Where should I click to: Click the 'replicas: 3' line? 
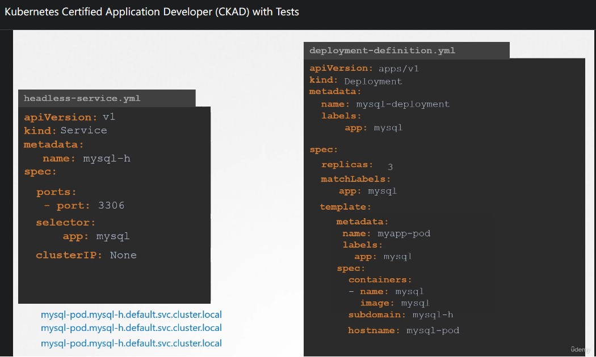[x=357, y=165]
